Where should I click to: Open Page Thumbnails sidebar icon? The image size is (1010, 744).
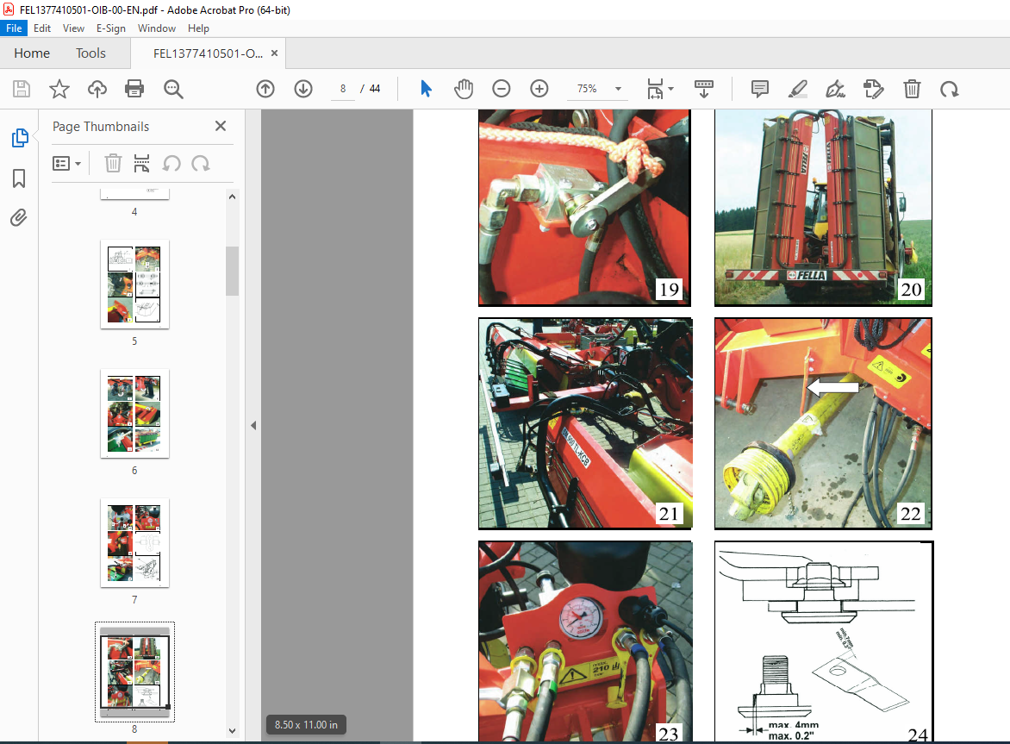point(20,137)
